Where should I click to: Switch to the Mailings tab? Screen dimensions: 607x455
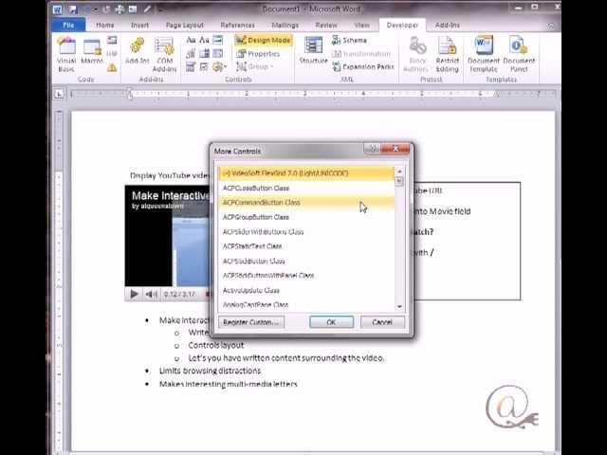285,26
